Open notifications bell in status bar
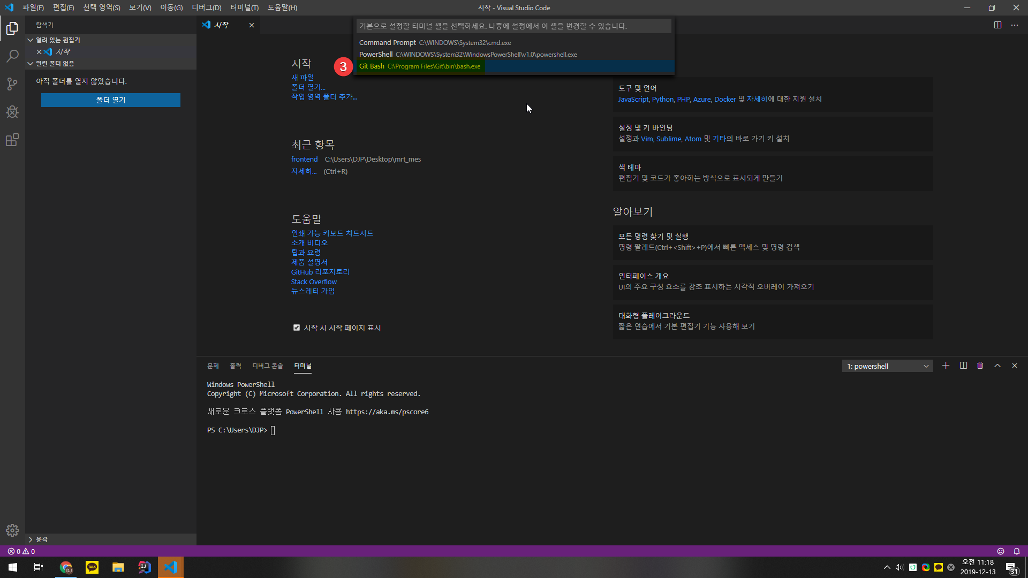1028x578 pixels. tap(1016, 551)
